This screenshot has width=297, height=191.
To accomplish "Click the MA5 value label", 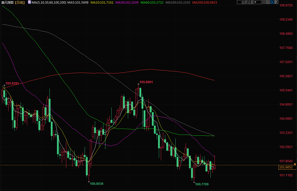I will (x=78, y=2).
